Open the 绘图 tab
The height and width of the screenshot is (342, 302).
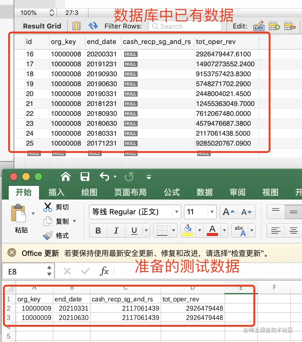click(89, 192)
